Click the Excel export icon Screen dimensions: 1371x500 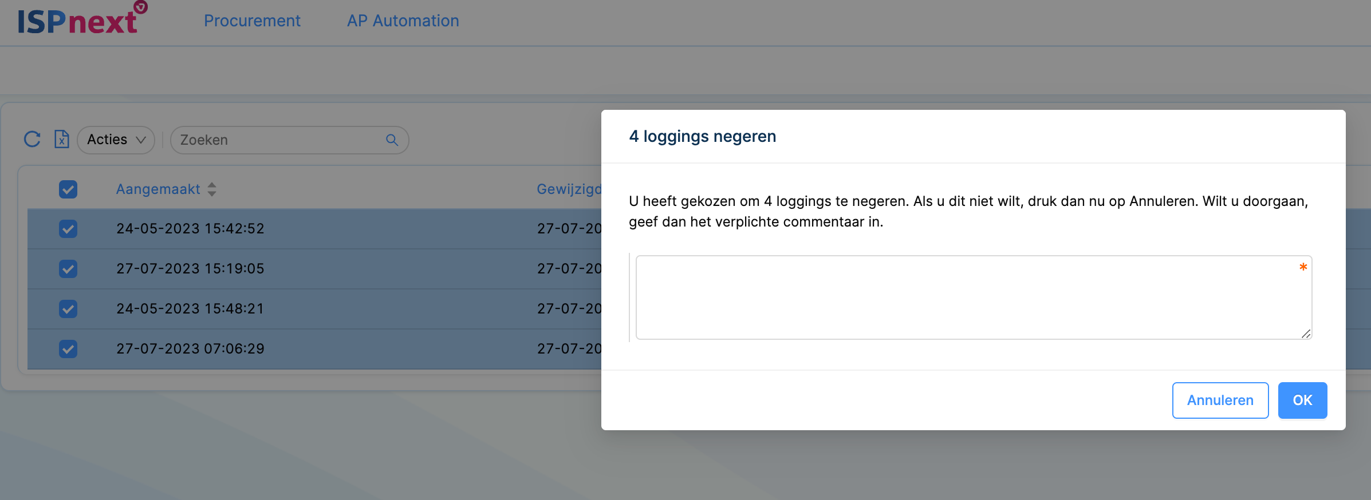61,140
